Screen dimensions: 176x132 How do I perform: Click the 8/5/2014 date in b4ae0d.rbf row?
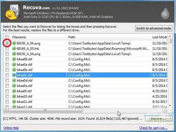(160, 81)
